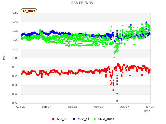The image size is (166, 124).
Task: Click the Oct 22 x-axis tick label
Action: tap(72, 107)
